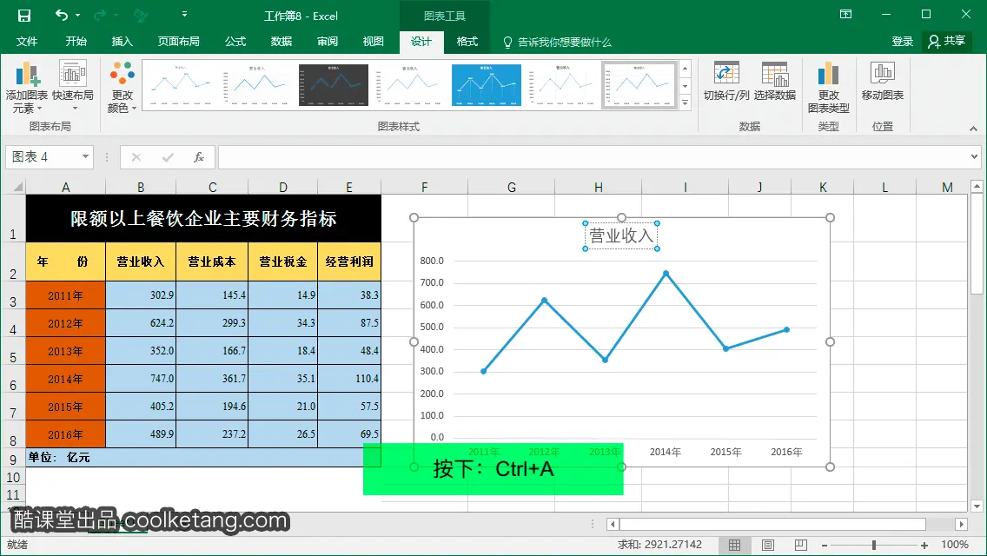Click the 100% zoom level
Viewport: 987px width, 556px height.
click(x=954, y=545)
